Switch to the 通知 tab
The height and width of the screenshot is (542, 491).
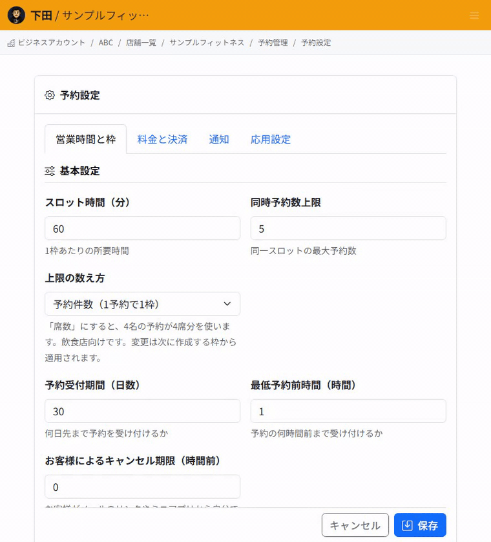pos(219,139)
